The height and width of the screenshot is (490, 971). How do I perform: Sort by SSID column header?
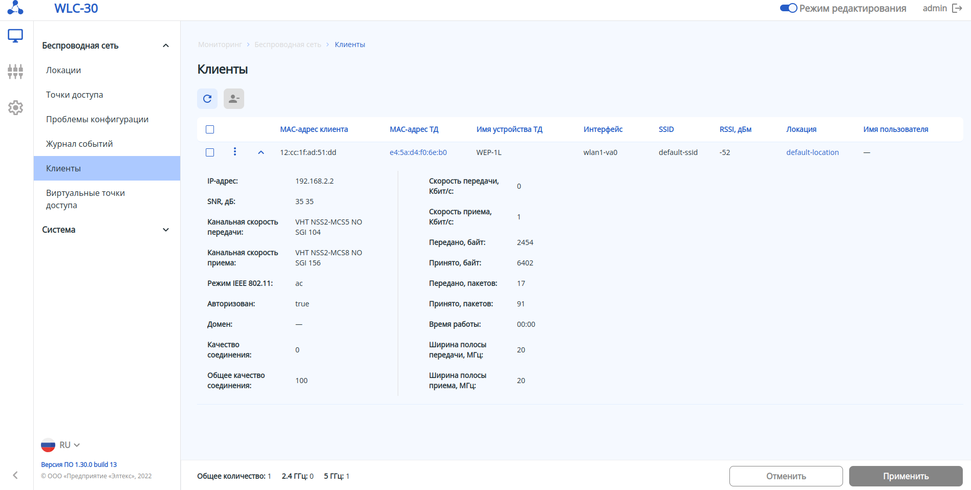[x=666, y=129]
